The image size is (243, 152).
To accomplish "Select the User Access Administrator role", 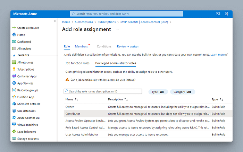I will (148, 135).
